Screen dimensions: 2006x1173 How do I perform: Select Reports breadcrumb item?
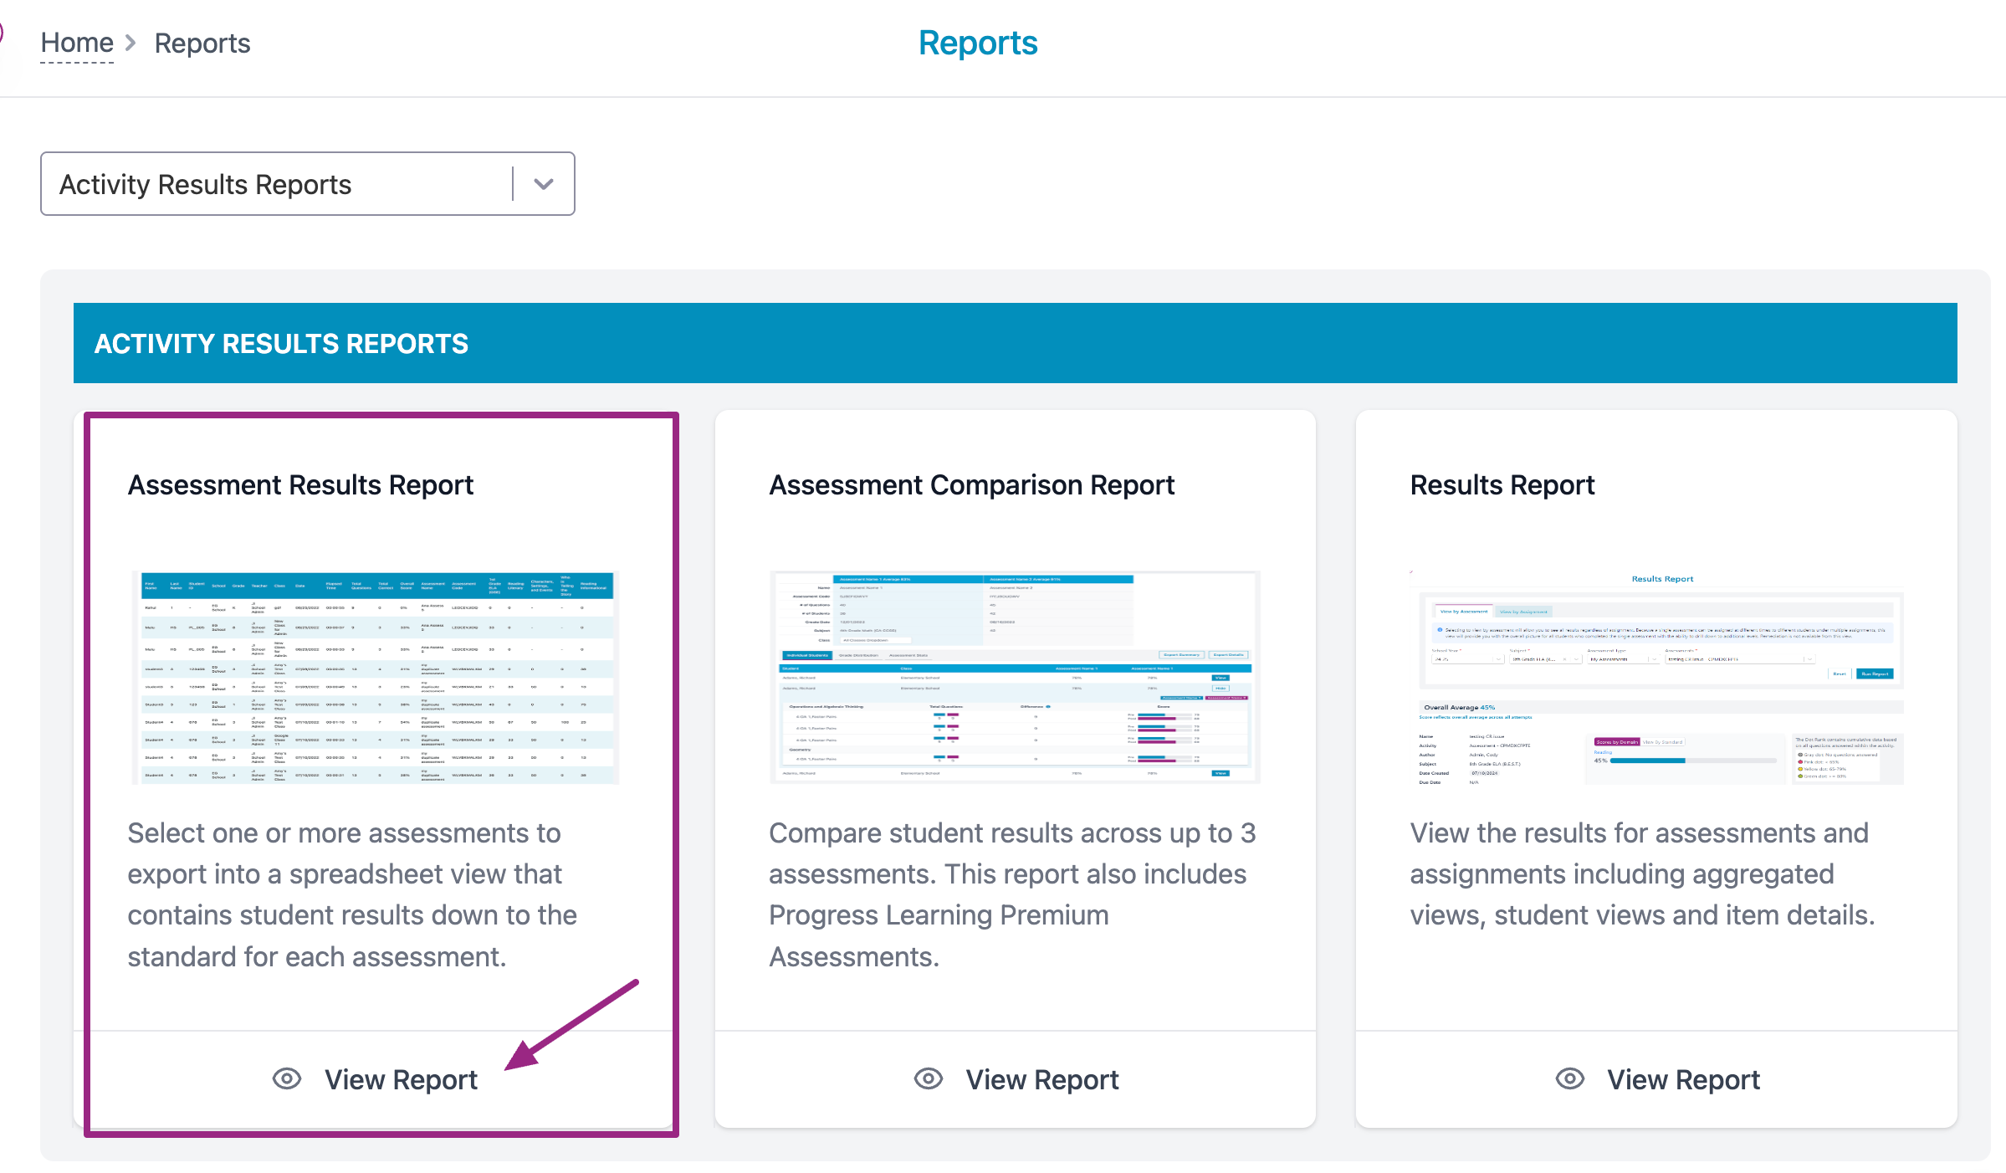coord(202,43)
